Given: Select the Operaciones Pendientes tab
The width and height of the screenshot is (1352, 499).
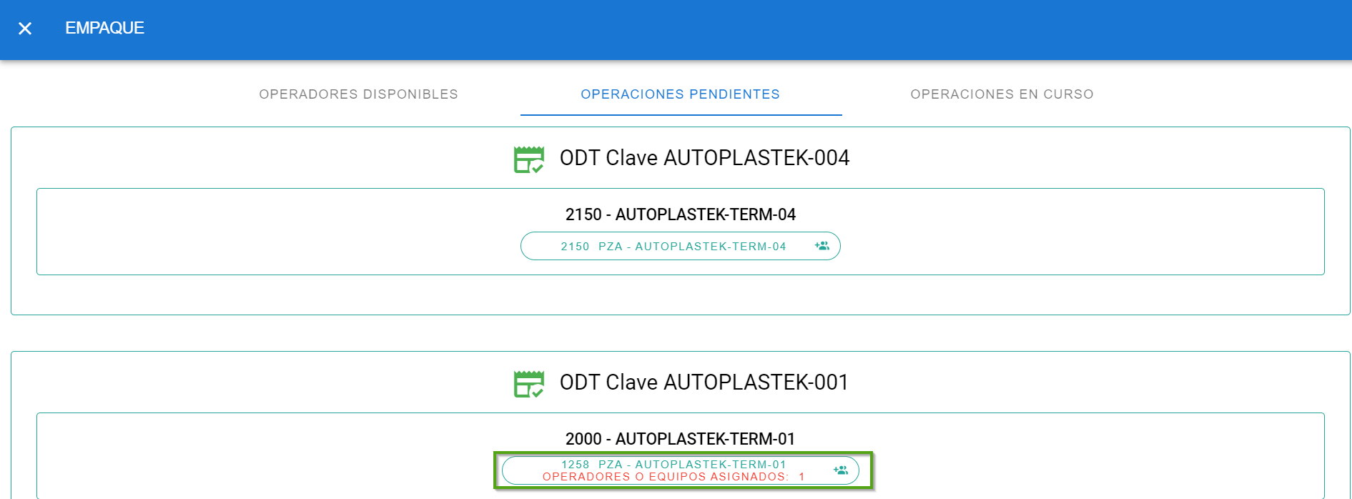Looking at the screenshot, I should click(680, 94).
